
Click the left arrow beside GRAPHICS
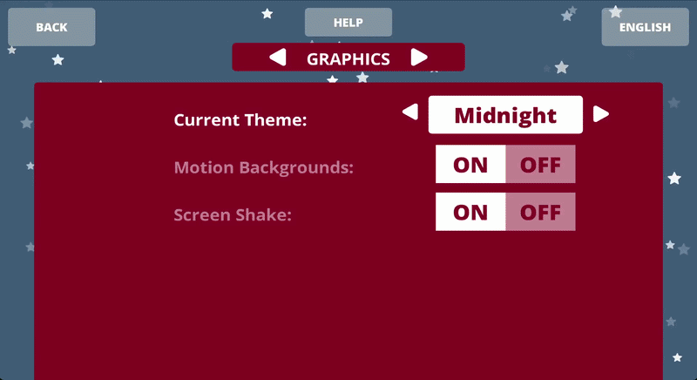click(277, 58)
